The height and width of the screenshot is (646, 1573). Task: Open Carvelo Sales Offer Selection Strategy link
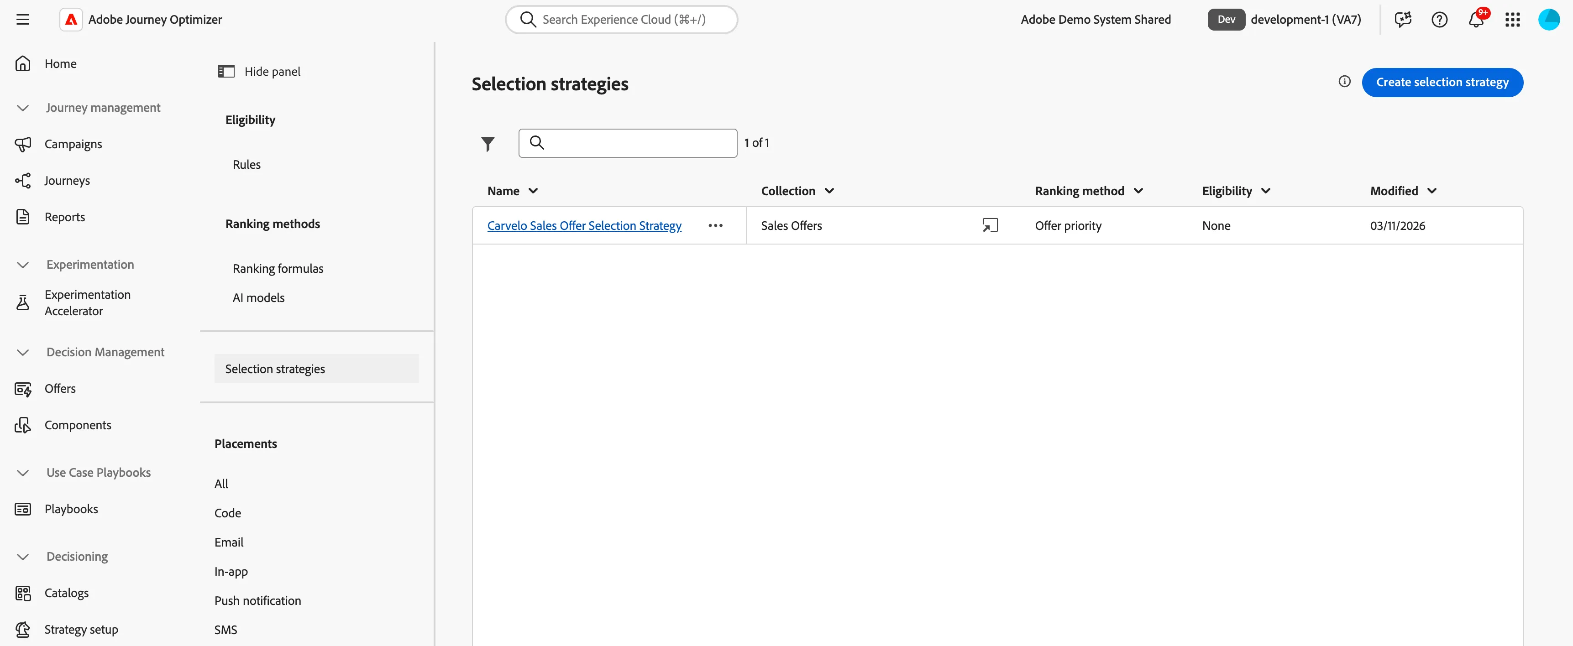(584, 226)
